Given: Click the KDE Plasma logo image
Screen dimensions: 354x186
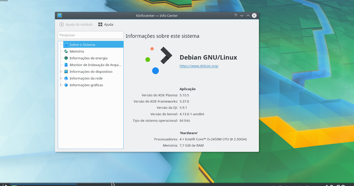Looking at the screenshot, I should 159,60.
